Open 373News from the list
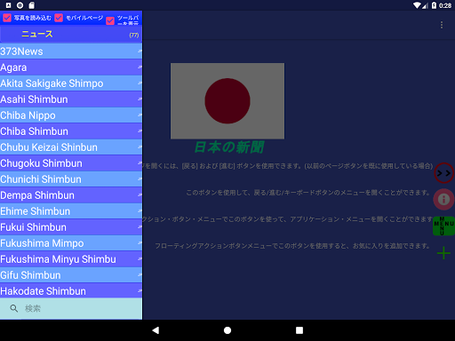 coord(71,52)
